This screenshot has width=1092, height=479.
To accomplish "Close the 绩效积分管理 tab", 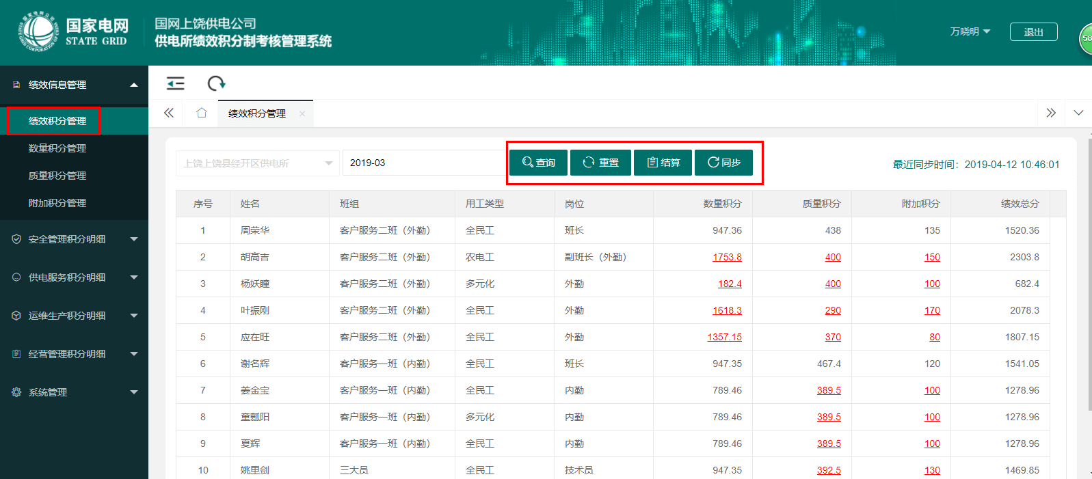I will [x=302, y=113].
